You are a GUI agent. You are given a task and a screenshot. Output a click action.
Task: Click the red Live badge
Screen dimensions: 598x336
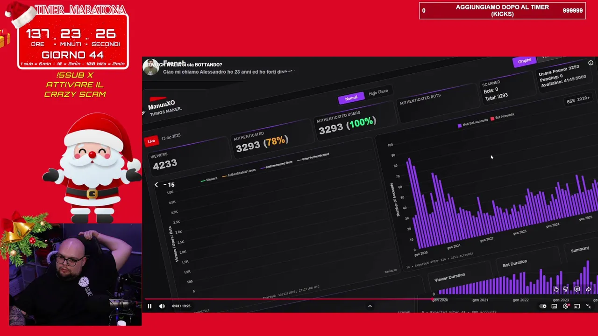coord(151,141)
